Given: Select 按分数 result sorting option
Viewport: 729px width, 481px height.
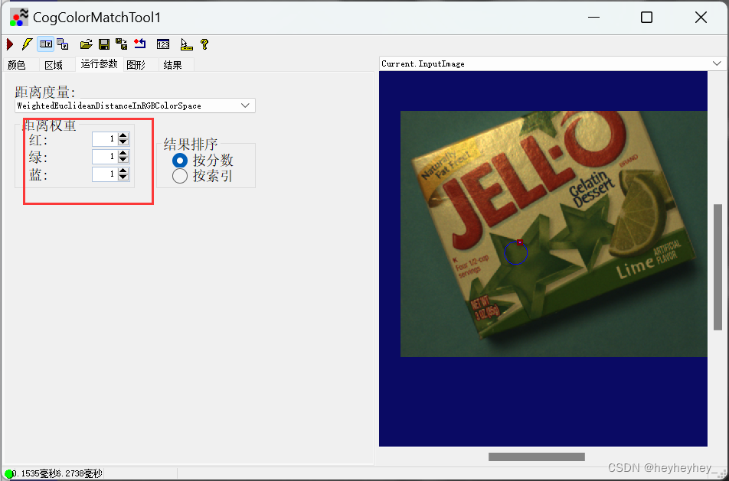Looking at the screenshot, I should (179, 161).
